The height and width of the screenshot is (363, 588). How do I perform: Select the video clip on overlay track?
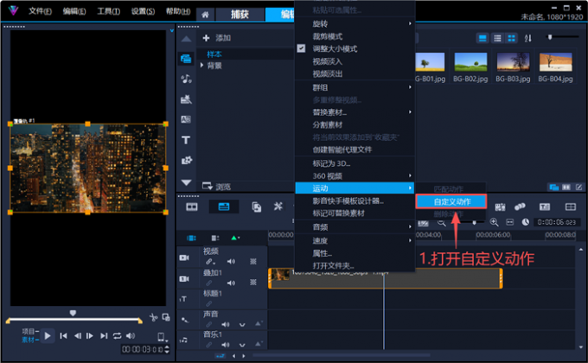pyautogui.click(x=386, y=278)
